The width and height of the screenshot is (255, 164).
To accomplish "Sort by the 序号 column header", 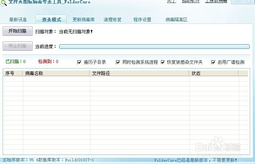I will tap(13, 73).
